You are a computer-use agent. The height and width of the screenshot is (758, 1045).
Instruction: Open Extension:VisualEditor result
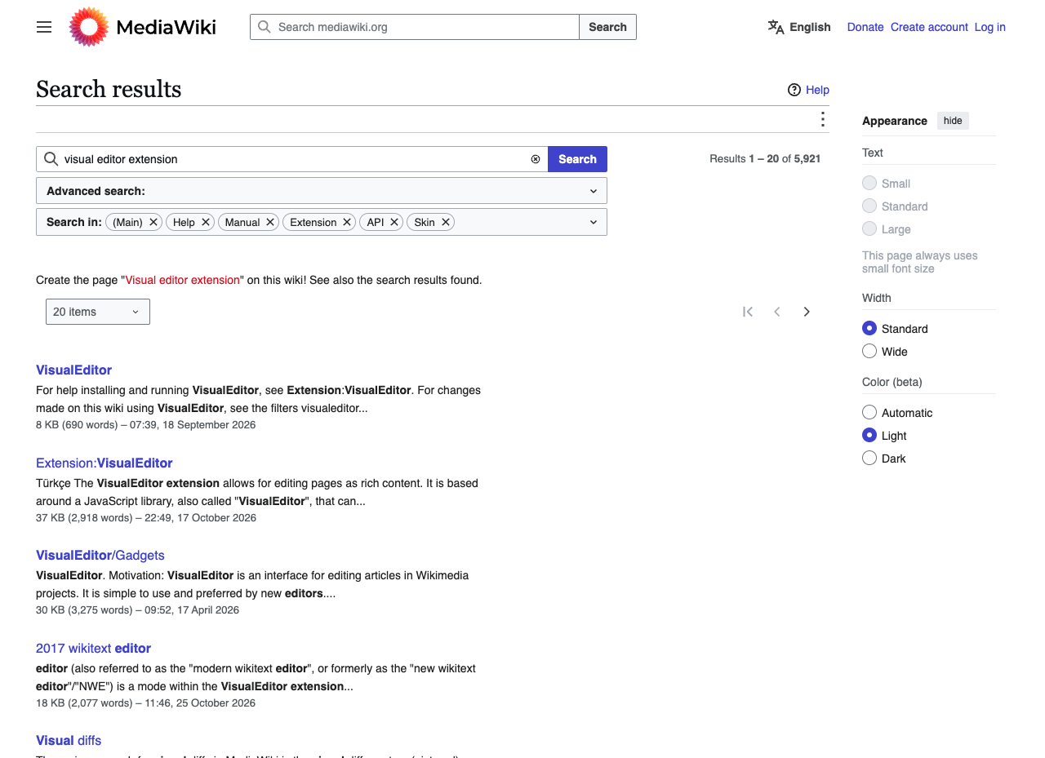point(104,463)
